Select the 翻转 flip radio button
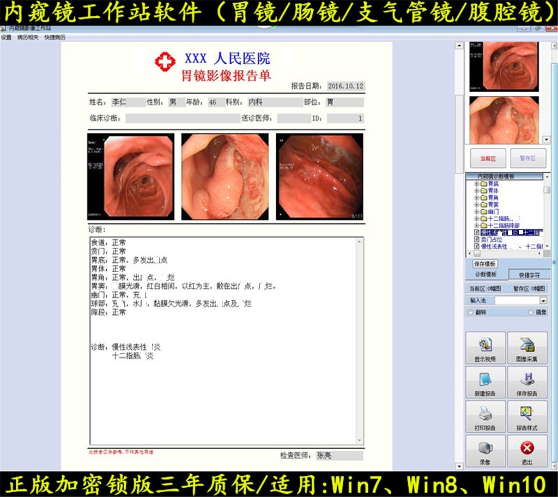Image resolution: width=558 pixels, height=497 pixels. click(x=470, y=312)
